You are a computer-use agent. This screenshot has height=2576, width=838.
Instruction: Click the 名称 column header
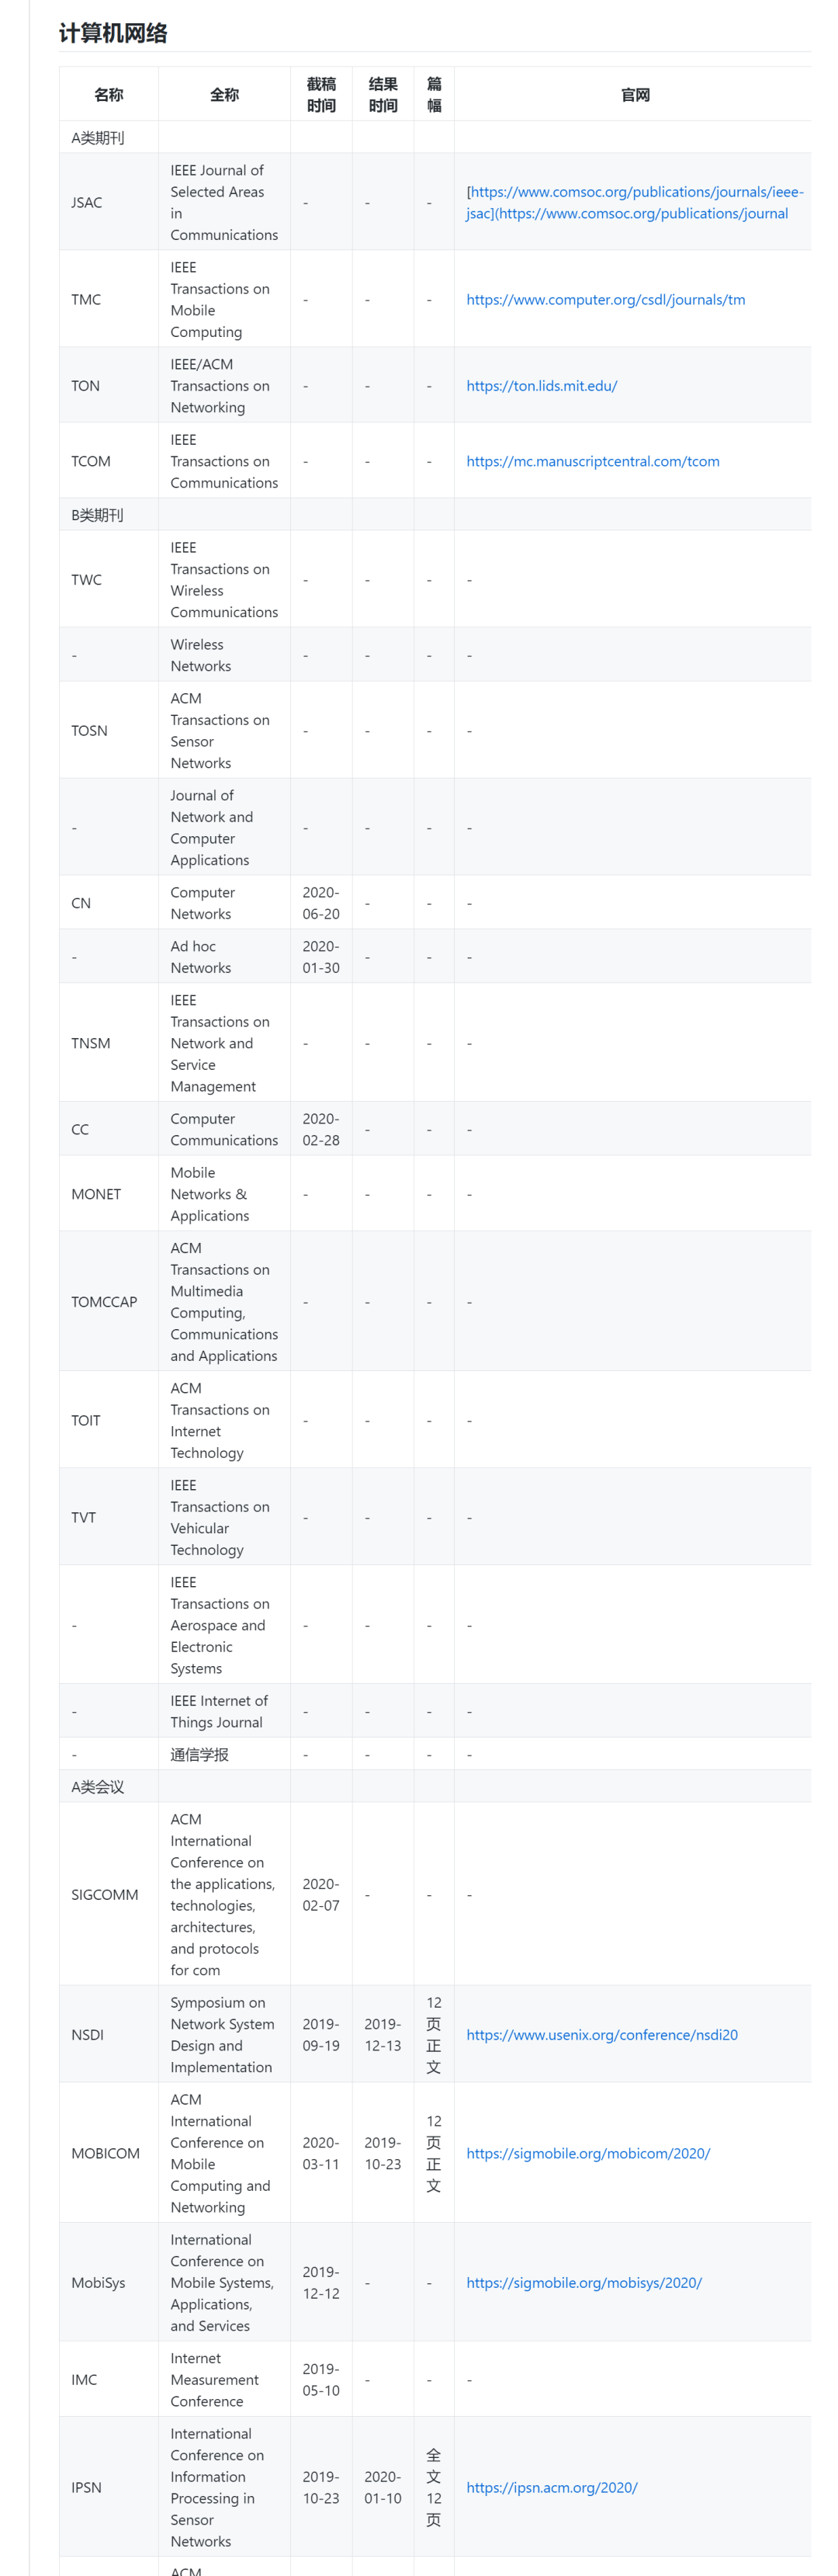[108, 95]
